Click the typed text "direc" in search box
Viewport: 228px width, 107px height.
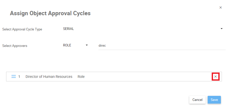pyautogui.click(x=102, y=46)
